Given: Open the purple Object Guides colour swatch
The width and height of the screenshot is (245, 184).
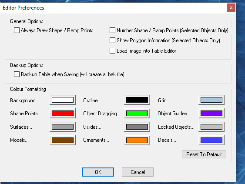Looking at the screenshot, I should click(211, 113).
